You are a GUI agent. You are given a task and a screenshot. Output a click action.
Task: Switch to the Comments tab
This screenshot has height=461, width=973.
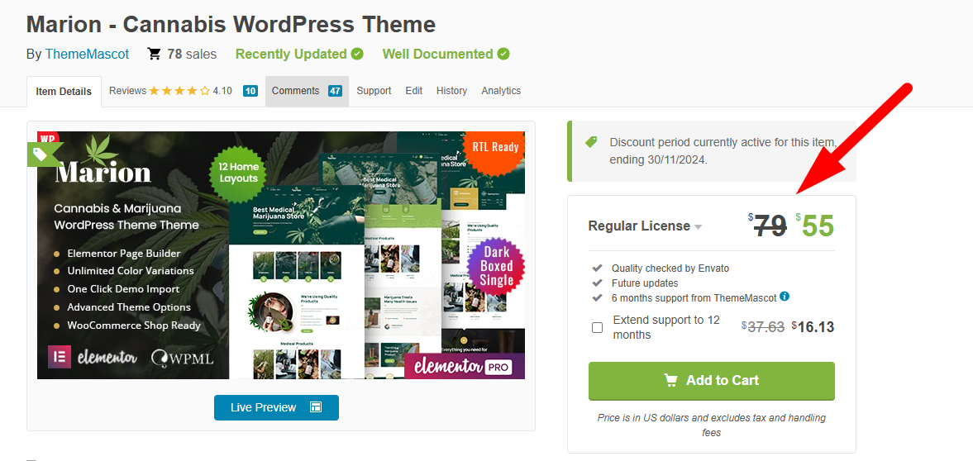[x=307, y=91]
